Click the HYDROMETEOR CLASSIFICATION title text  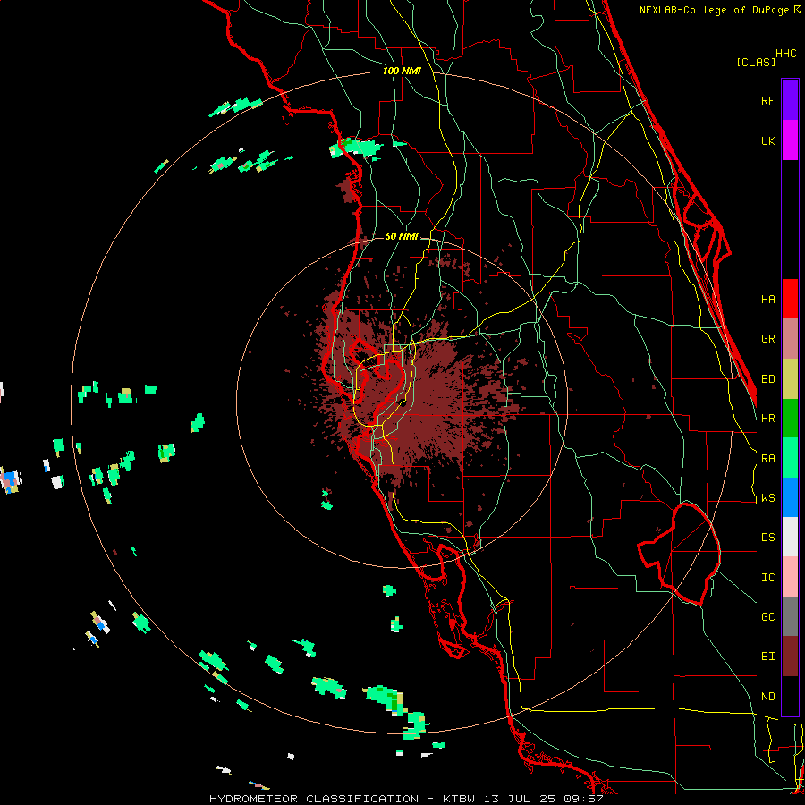(x=314, y=799)
